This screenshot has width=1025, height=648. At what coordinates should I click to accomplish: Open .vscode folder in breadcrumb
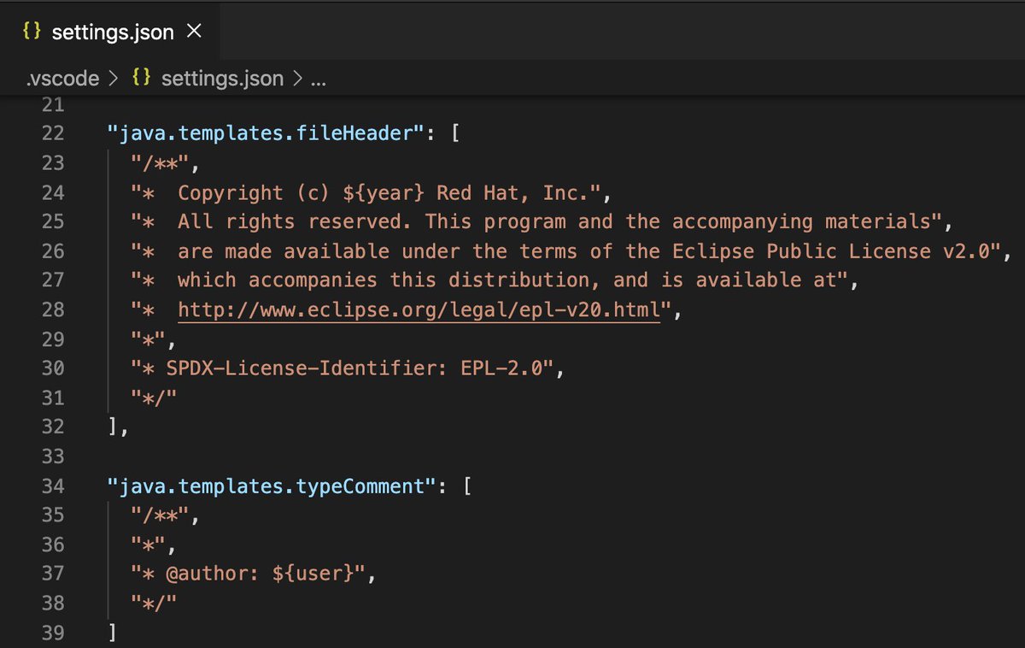[61, 80]
